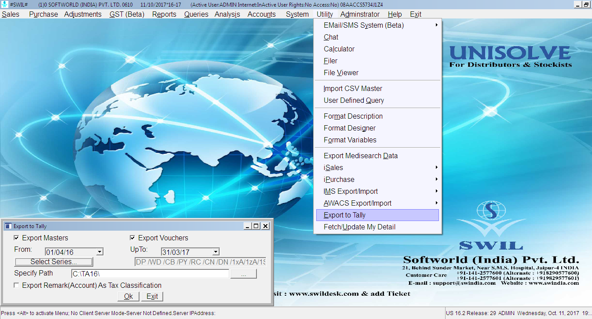
Task: Restore down the main UNISOLVE window
Action: [586, 4]
